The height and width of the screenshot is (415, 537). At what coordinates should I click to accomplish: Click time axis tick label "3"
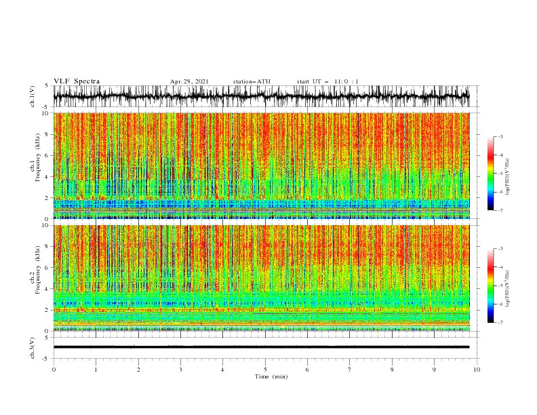(x=181, y=370)
